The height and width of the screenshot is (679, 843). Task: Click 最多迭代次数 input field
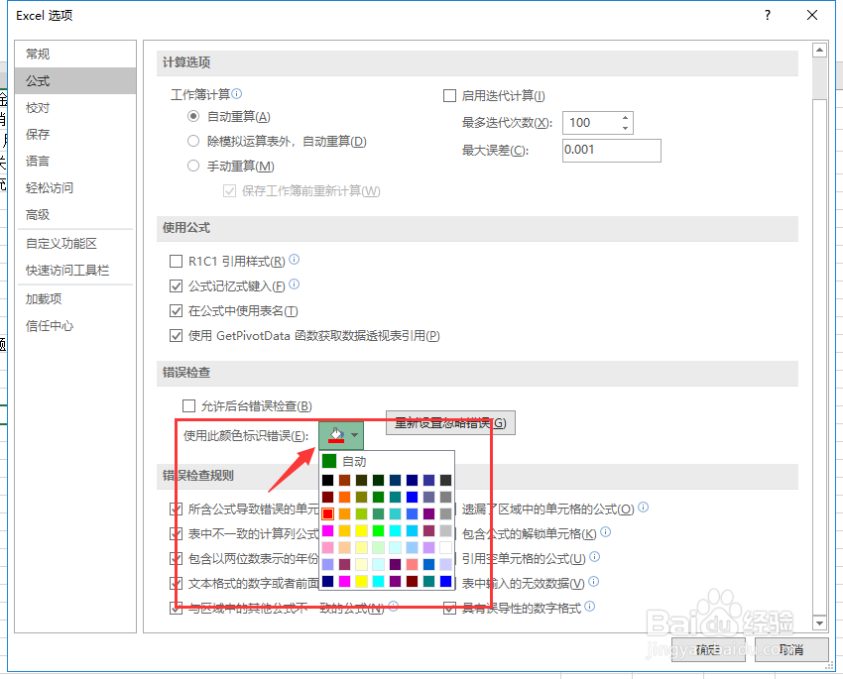(591, 123)
